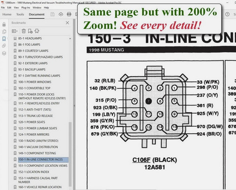
Task: Open the View menu
Action: tap(16, 8)
